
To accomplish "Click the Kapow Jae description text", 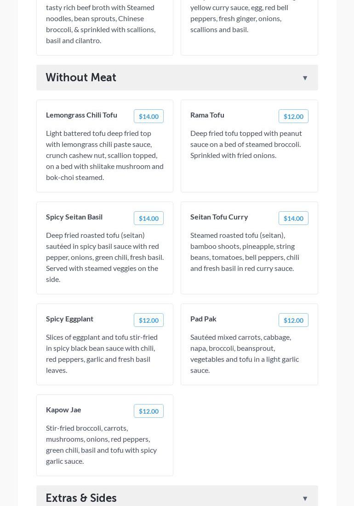I will 102,444.
